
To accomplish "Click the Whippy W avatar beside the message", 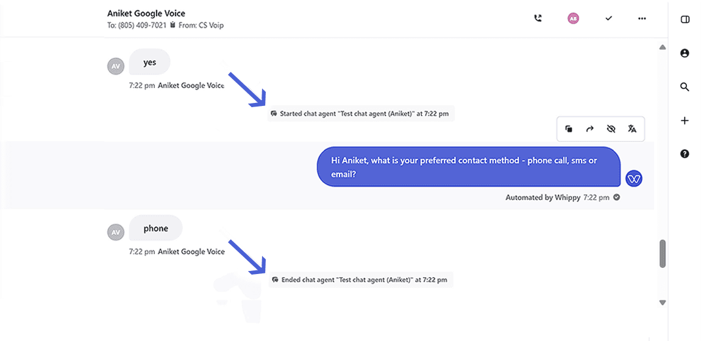I will coord(634,179).
